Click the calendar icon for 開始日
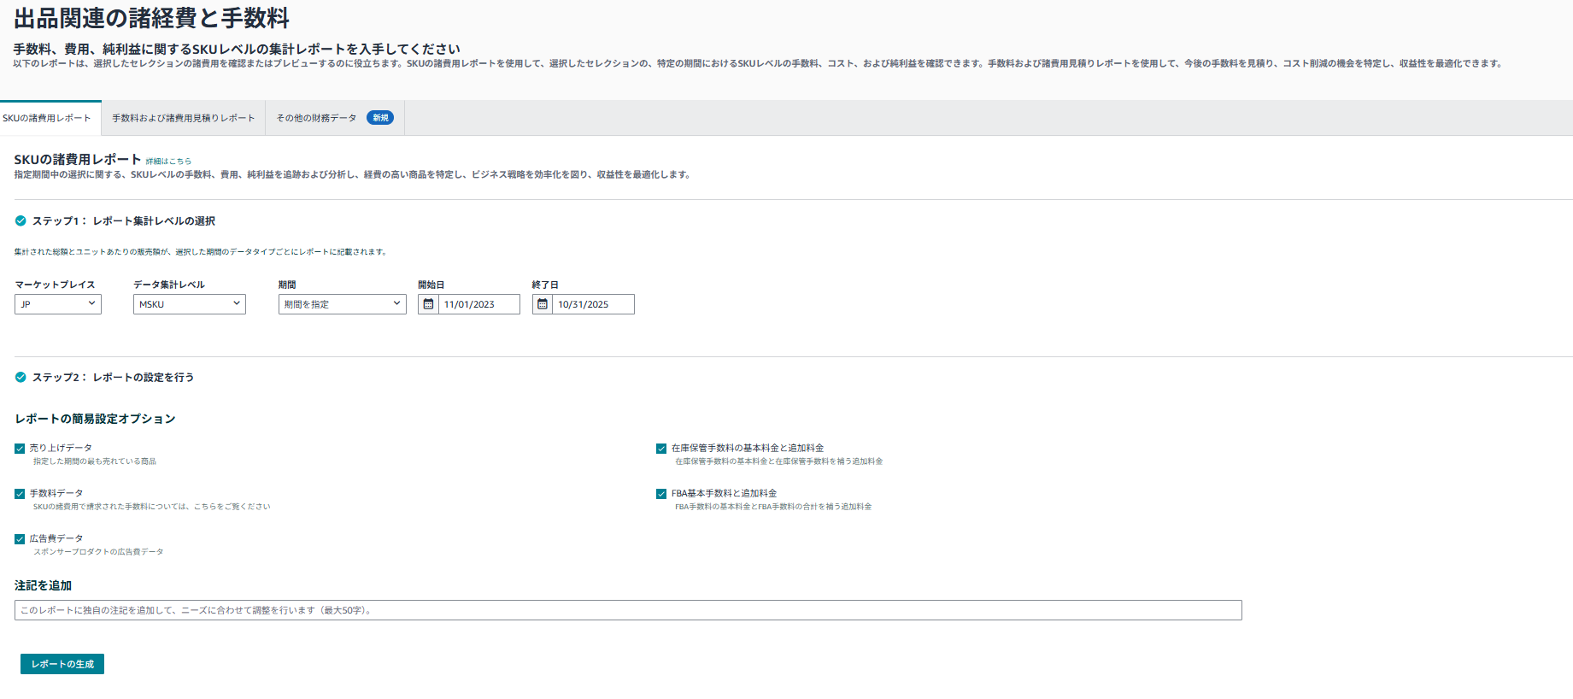1573x699 pixels. tap(428, 304)
